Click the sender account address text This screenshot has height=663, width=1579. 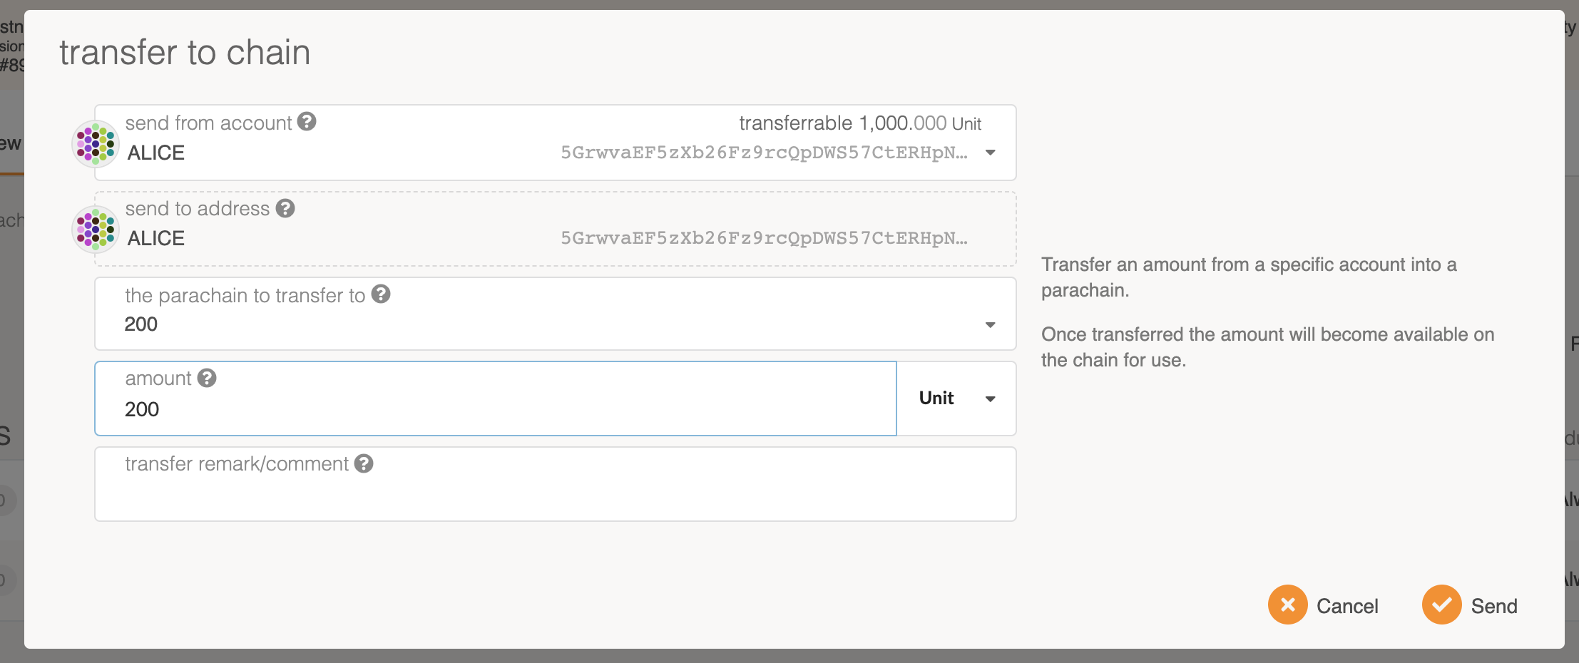point(763,153)
